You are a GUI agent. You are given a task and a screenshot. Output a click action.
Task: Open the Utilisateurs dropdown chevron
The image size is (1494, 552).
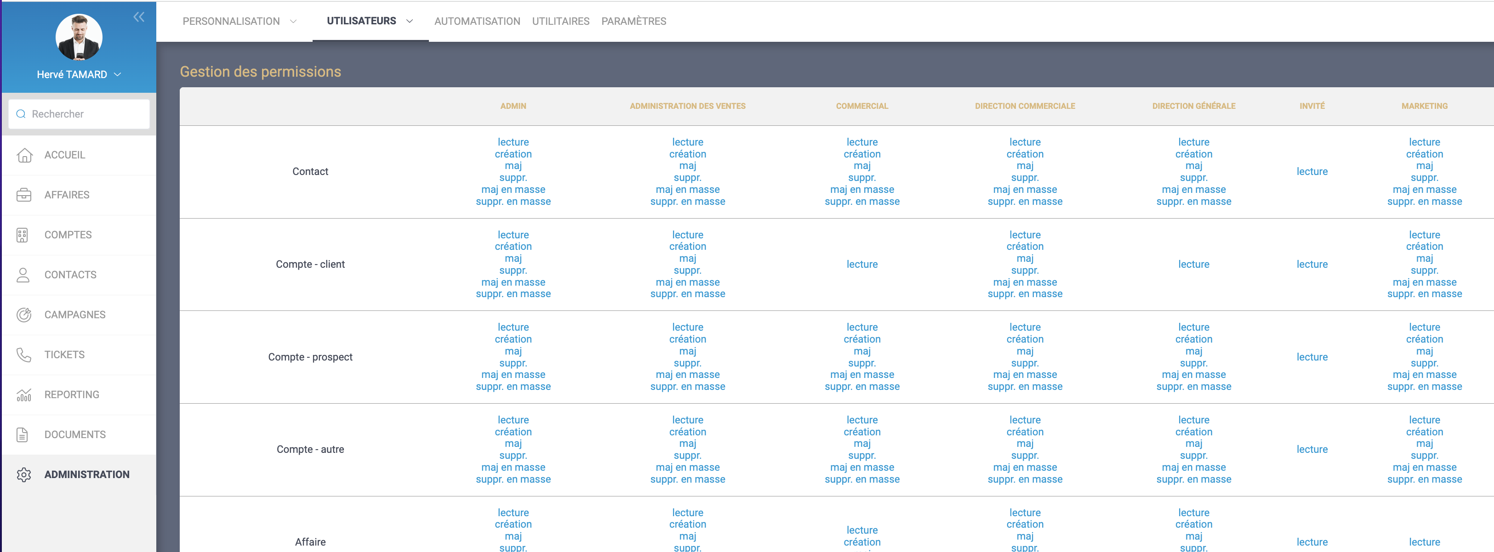click(410, 22)
